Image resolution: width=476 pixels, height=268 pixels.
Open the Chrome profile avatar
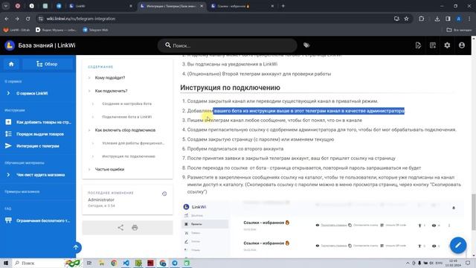(x=459, y=19)
